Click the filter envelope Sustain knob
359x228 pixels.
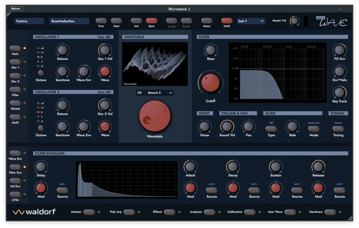(x=276, y=166)
